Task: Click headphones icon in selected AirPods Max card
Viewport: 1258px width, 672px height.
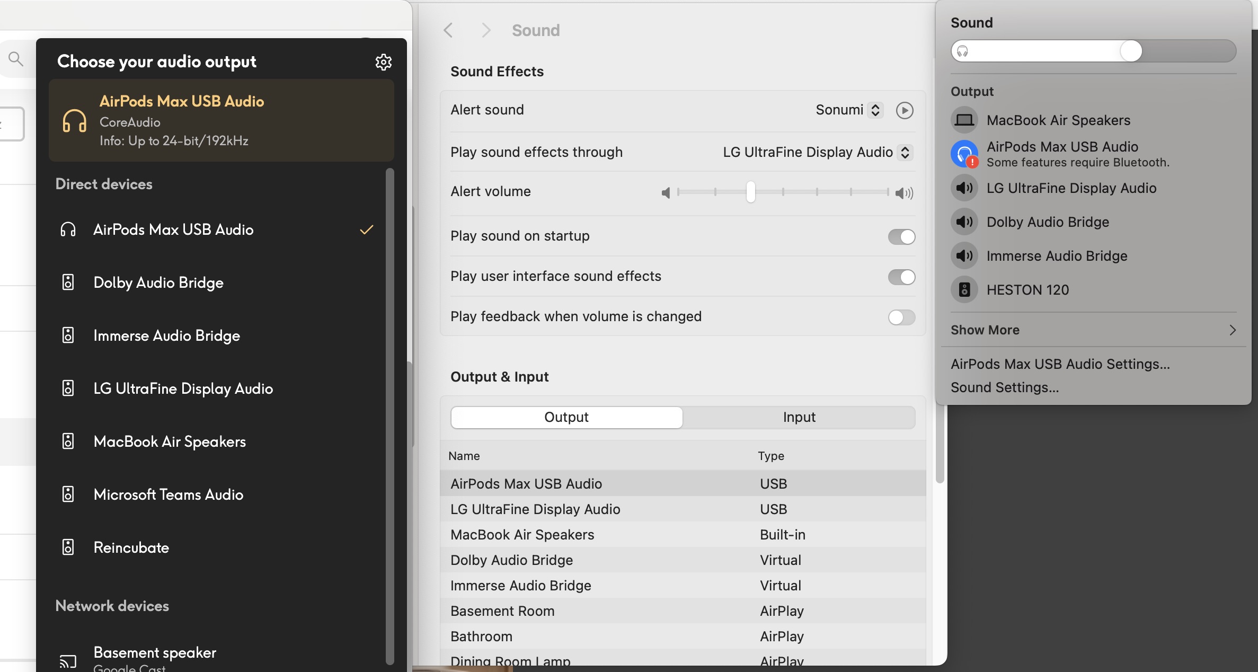Action: [x=74, y=120]
